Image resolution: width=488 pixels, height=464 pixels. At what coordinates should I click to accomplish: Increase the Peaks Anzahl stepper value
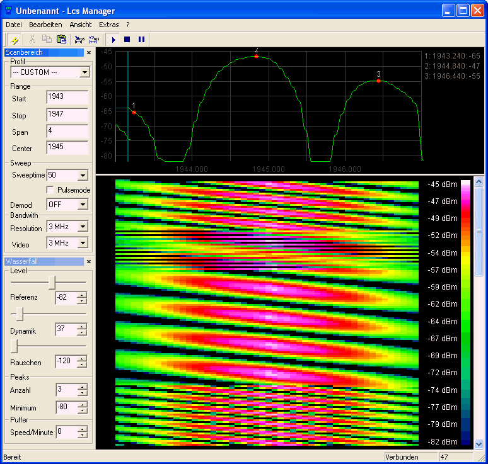(82, 387)
